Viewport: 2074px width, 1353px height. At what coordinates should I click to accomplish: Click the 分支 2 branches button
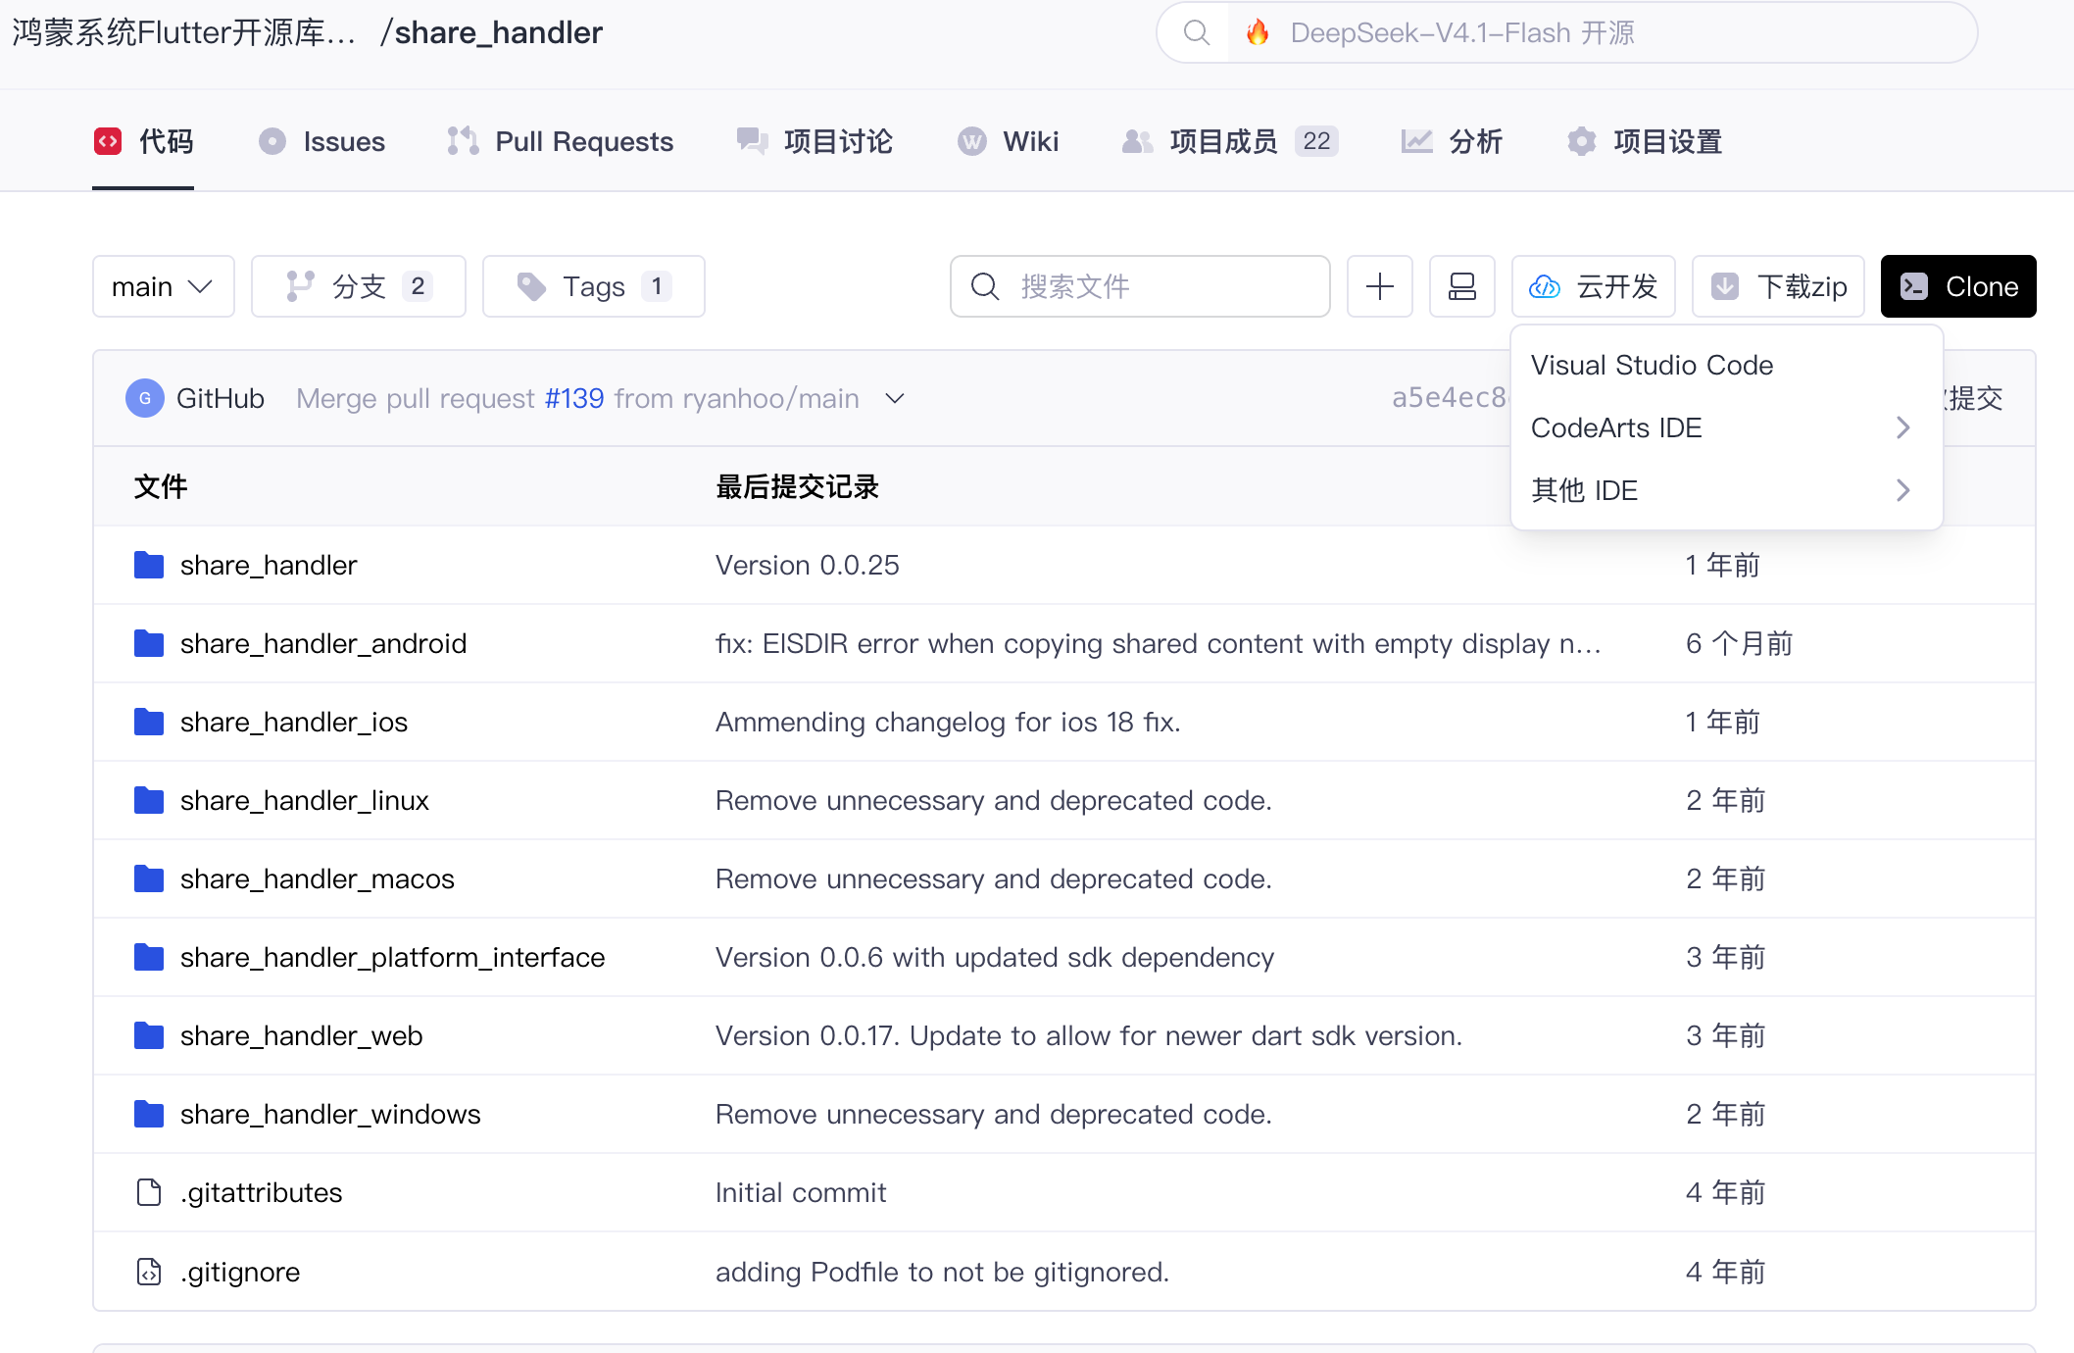pos(359,286)
